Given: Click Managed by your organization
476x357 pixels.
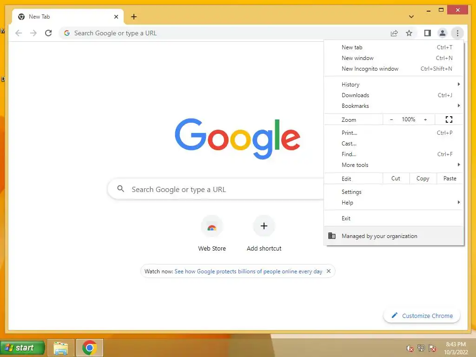Looking at the screenshot, I should tap(394, 236).
